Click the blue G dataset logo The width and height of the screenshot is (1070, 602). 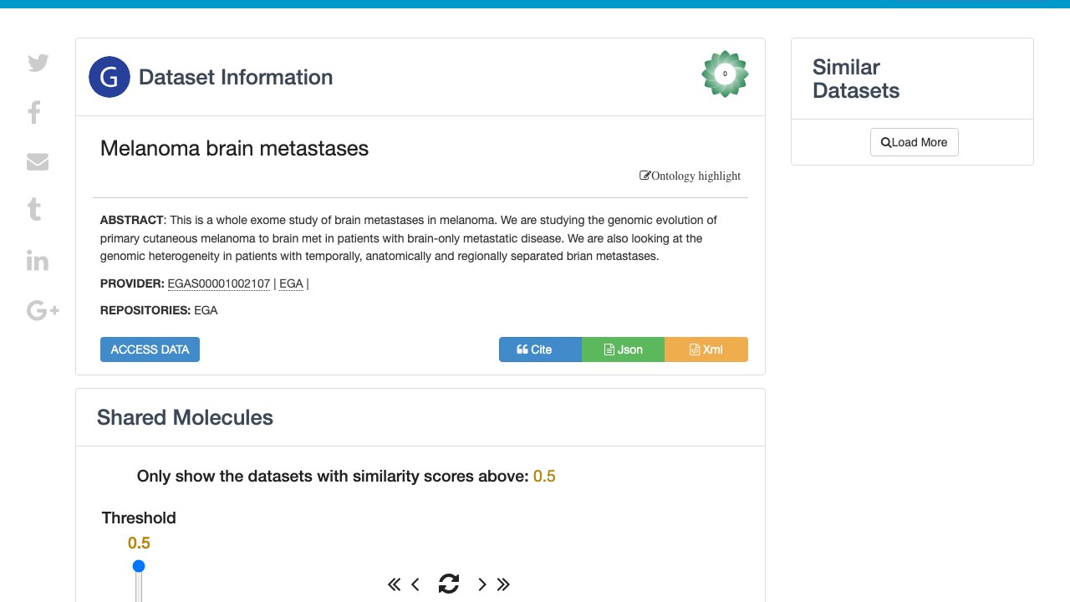[110, 77]
